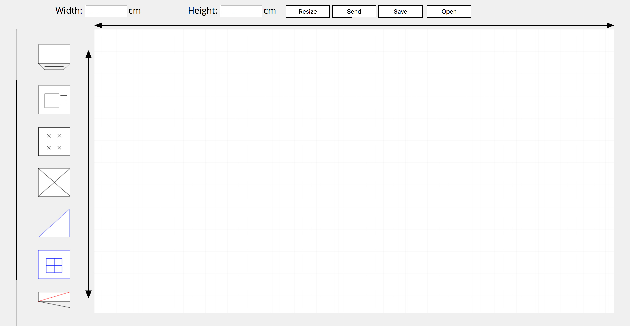Image resolution: width=630 pixels, height=326 pixels.
Task: Select the air conditioner unit shape
Action: coord(54,57)
